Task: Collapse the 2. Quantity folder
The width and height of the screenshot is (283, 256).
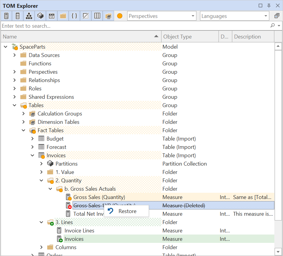Action: [41, 181]
